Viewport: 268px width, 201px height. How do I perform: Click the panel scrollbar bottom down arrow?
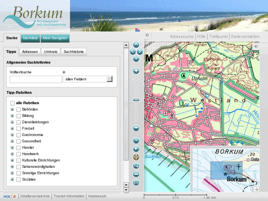[x=126, y=190]
